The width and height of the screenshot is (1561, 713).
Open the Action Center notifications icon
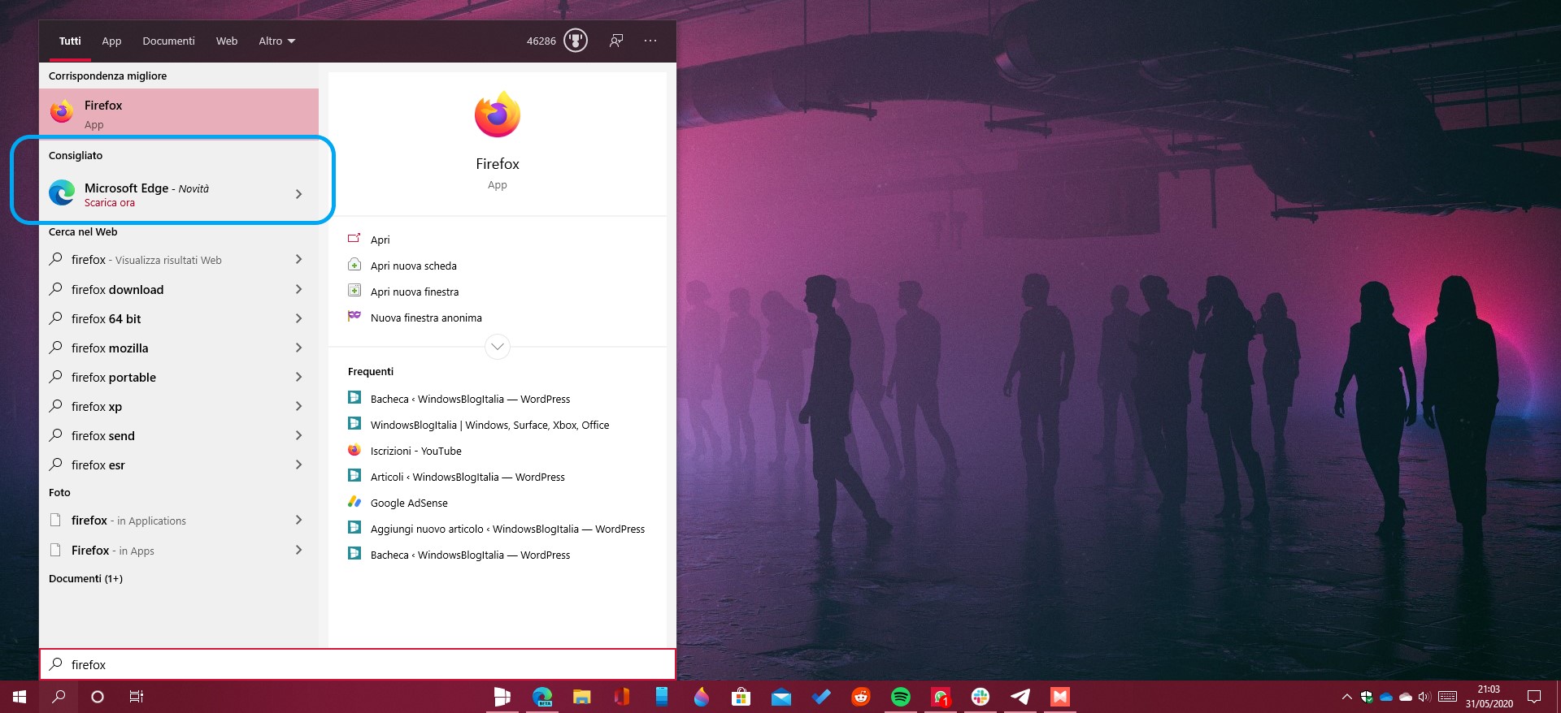click(1534, 696)
